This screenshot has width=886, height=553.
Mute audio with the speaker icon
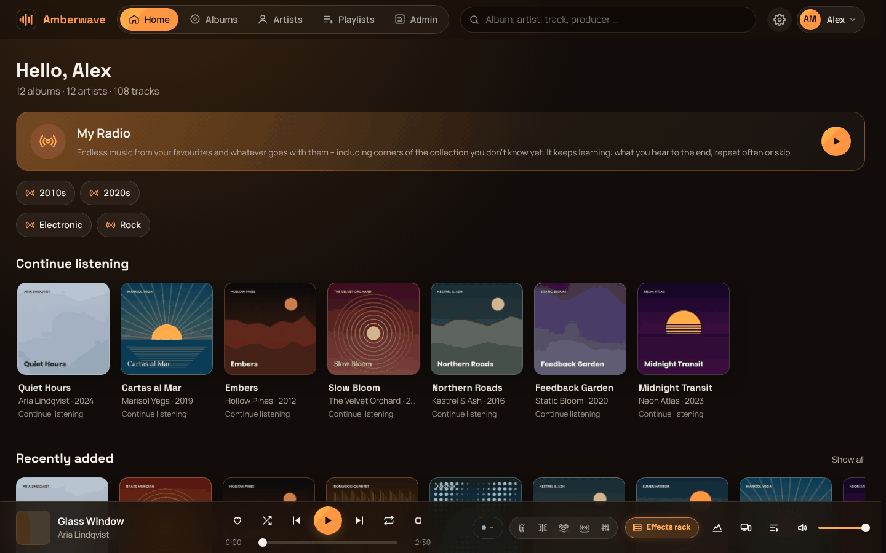click(x=802, y=528)
